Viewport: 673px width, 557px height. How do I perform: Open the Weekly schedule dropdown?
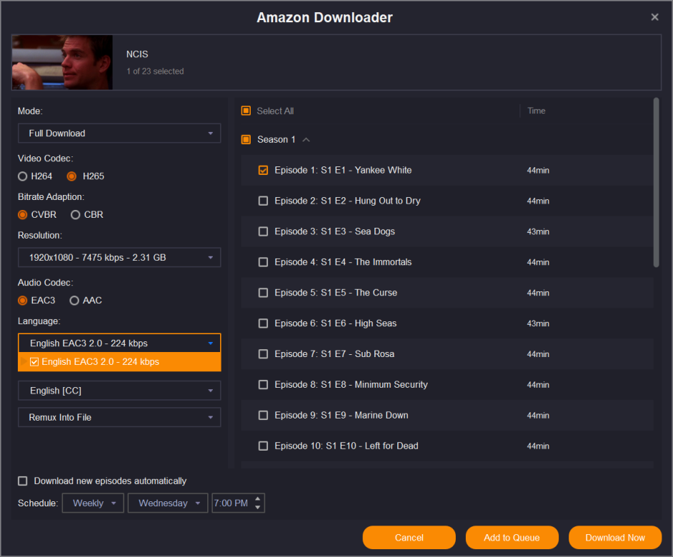pos(93,503)
